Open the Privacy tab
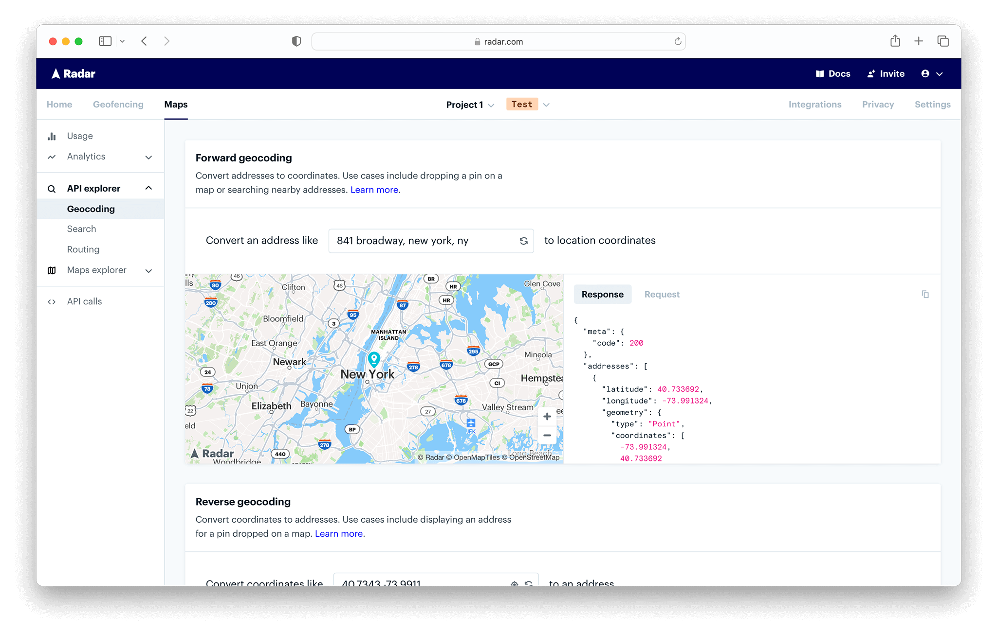 [x=878, y=104]
